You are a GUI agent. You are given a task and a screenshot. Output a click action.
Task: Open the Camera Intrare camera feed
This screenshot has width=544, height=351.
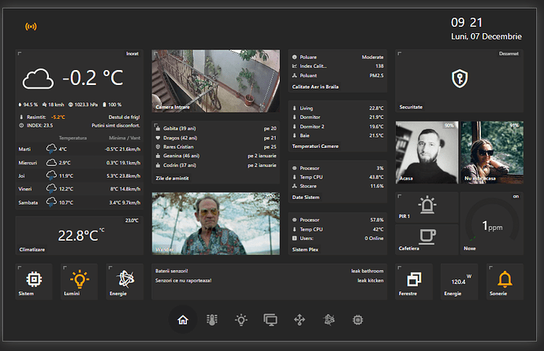tap(215, 82)
